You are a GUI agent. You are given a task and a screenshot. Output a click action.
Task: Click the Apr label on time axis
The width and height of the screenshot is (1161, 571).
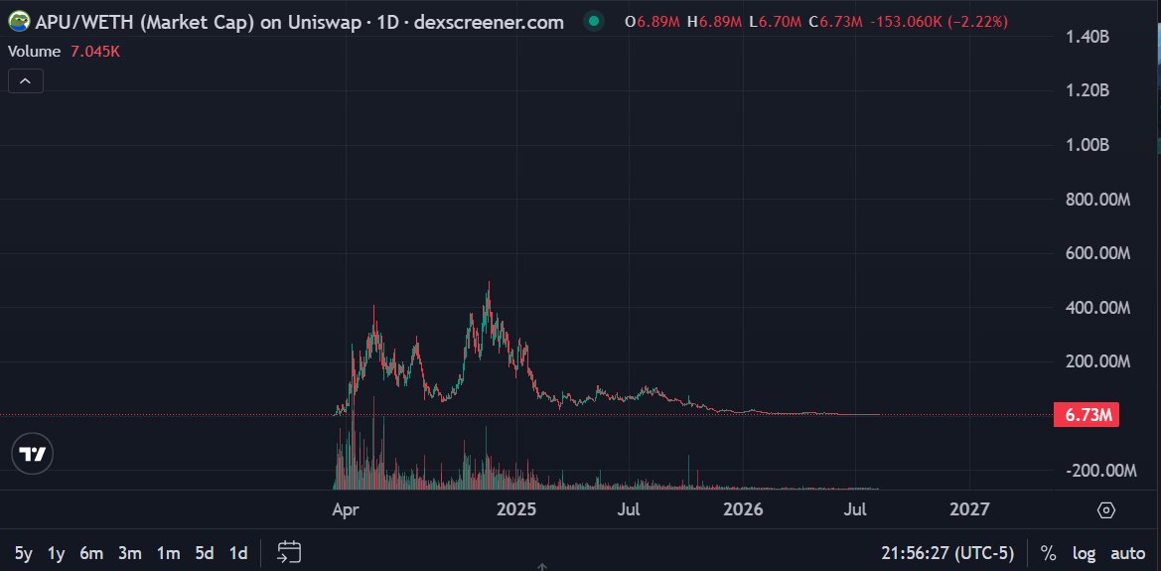click(347, 509)
